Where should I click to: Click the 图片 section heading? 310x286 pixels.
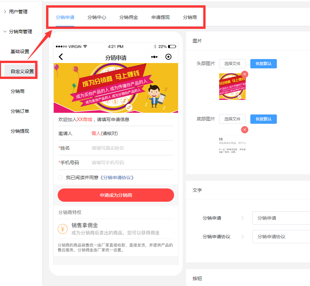[197, 41]
